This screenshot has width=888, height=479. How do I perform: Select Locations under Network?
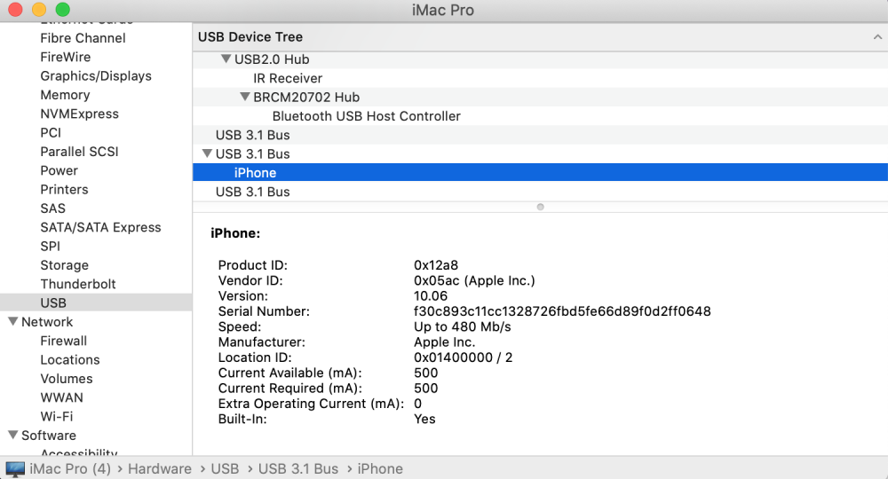click(x=69, y=359)
